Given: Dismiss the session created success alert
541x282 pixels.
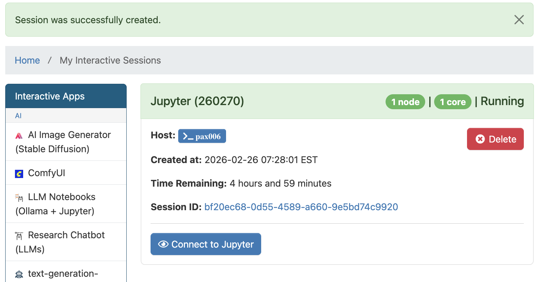Looking at the screenshot, I should coord(519,20).
